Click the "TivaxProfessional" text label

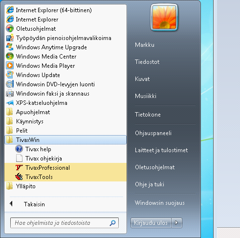click(x=47, y=168)
